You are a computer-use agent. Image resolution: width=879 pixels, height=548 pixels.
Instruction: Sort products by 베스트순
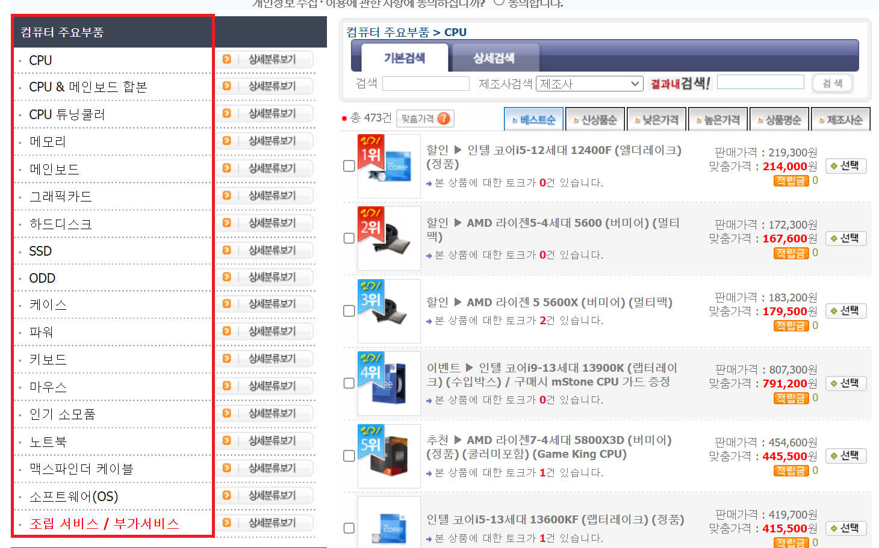(533, 120)
